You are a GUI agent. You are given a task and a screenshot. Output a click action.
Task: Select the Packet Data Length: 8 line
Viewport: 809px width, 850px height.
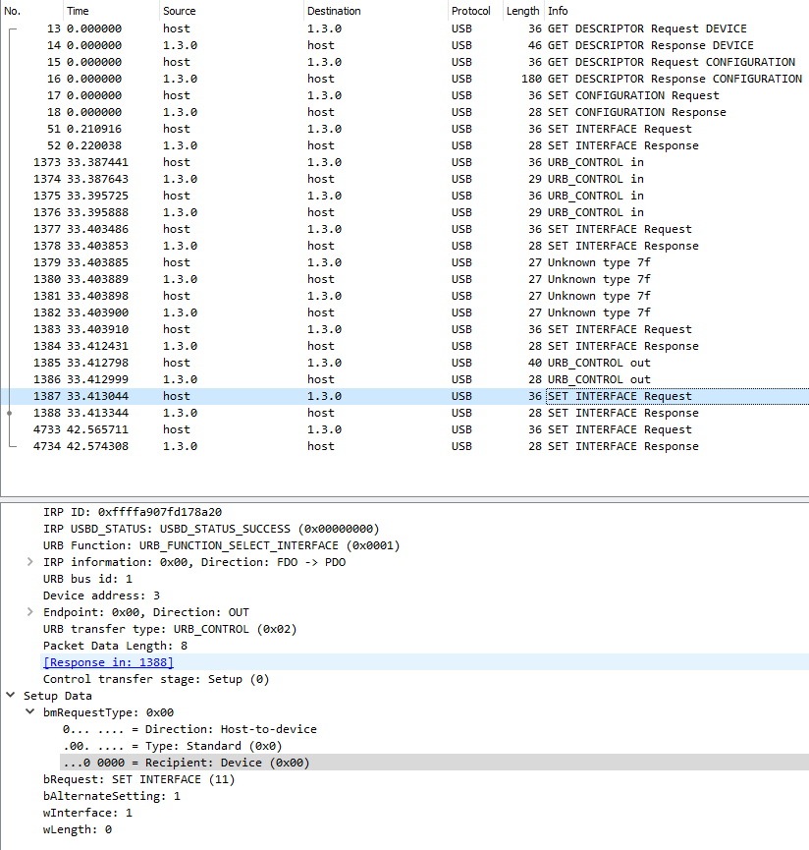pos(115,645)
